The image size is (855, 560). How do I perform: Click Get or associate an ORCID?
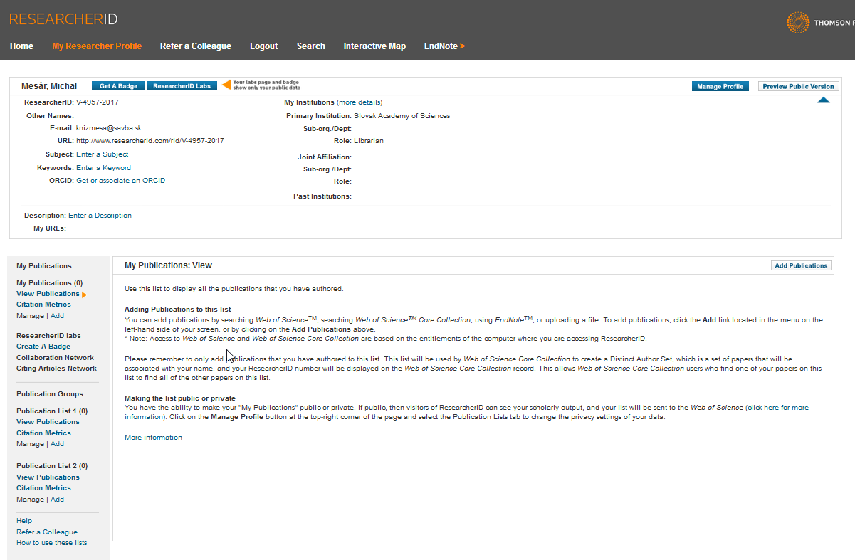click(x=121, y=181)
